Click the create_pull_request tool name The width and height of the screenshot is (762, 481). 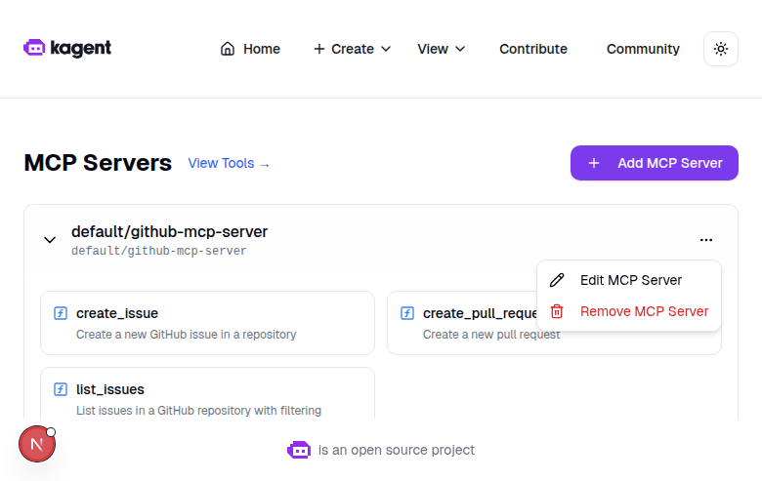tap(480, 313)
